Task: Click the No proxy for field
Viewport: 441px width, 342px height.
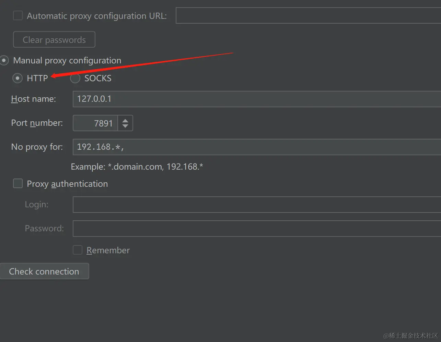Action: [x=257, y=147]
